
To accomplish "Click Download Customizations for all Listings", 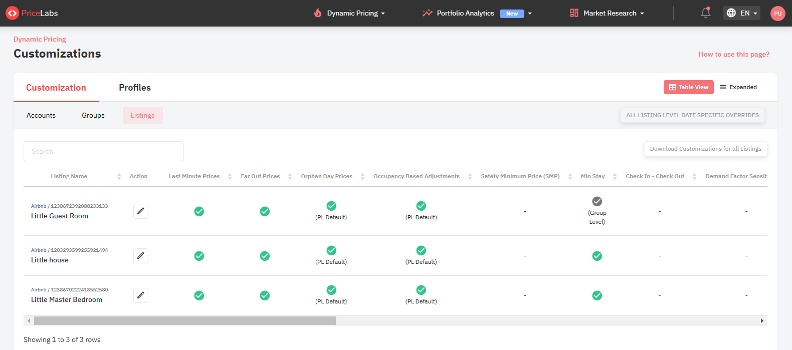I will click(706, 149).
